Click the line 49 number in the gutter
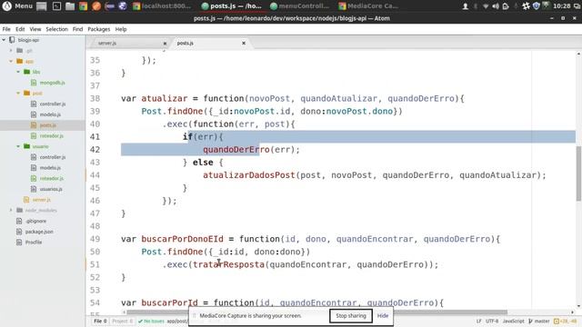This screenshot has height=327, width=582. 95,239
